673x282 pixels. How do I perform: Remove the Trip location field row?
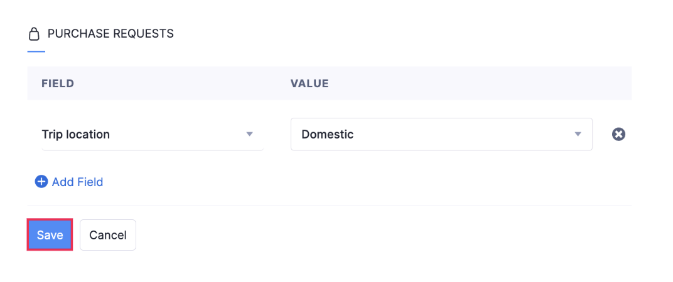pyautogui.click(x=618, y=134)
